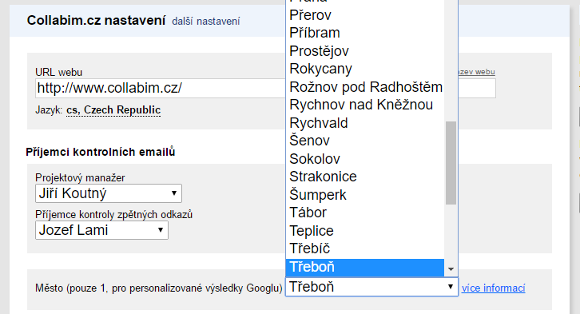Click the cs, Czech Republic language link
Viewport: 580px width, 314px height.
click(113, 110)
